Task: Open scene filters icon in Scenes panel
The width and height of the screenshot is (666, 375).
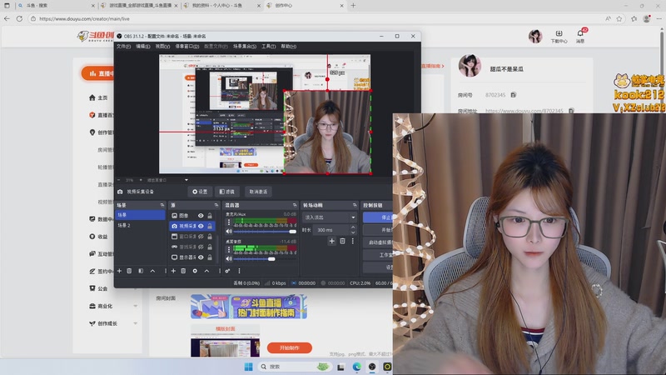Action: point(141,271)
